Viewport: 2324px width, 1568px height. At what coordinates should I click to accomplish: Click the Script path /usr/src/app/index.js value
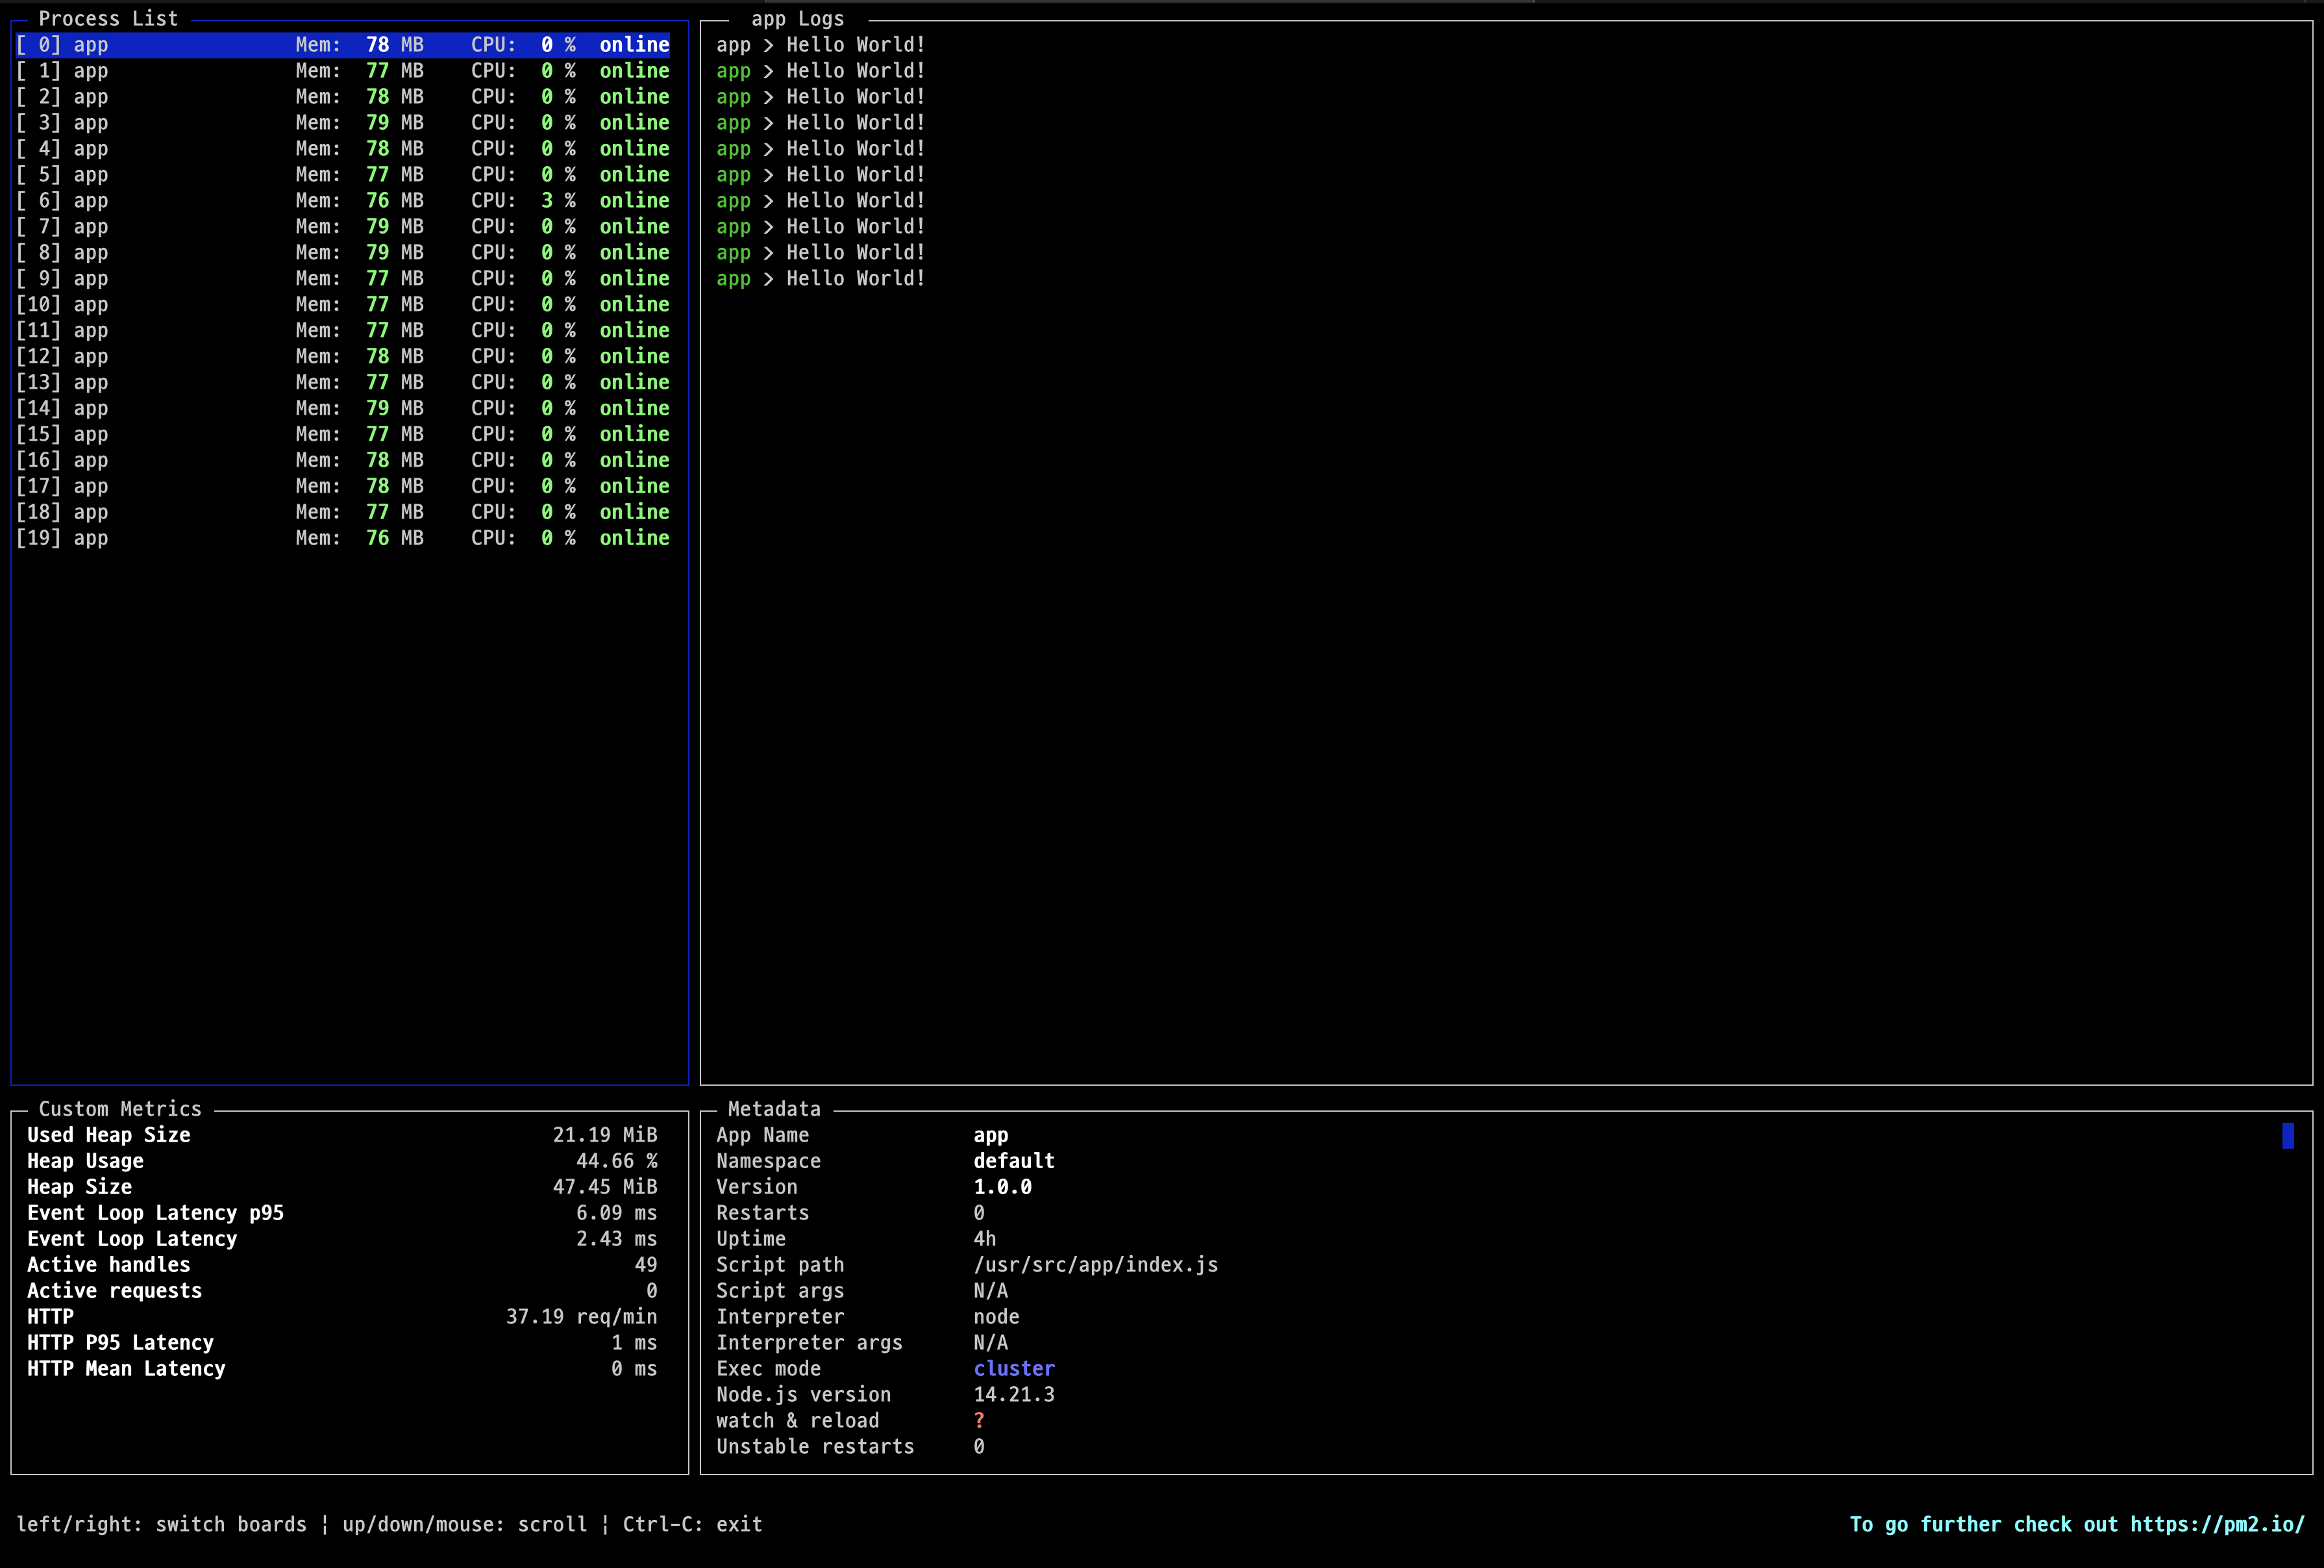[x=1095, y=1265]
